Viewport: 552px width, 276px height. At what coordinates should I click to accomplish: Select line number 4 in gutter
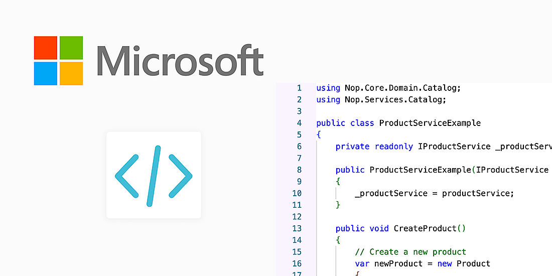point(299,123)
